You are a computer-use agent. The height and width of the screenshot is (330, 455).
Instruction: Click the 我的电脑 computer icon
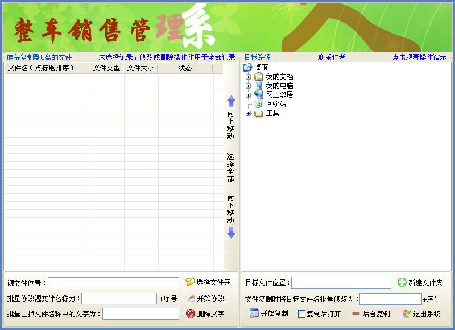click(x=259, y=85)
